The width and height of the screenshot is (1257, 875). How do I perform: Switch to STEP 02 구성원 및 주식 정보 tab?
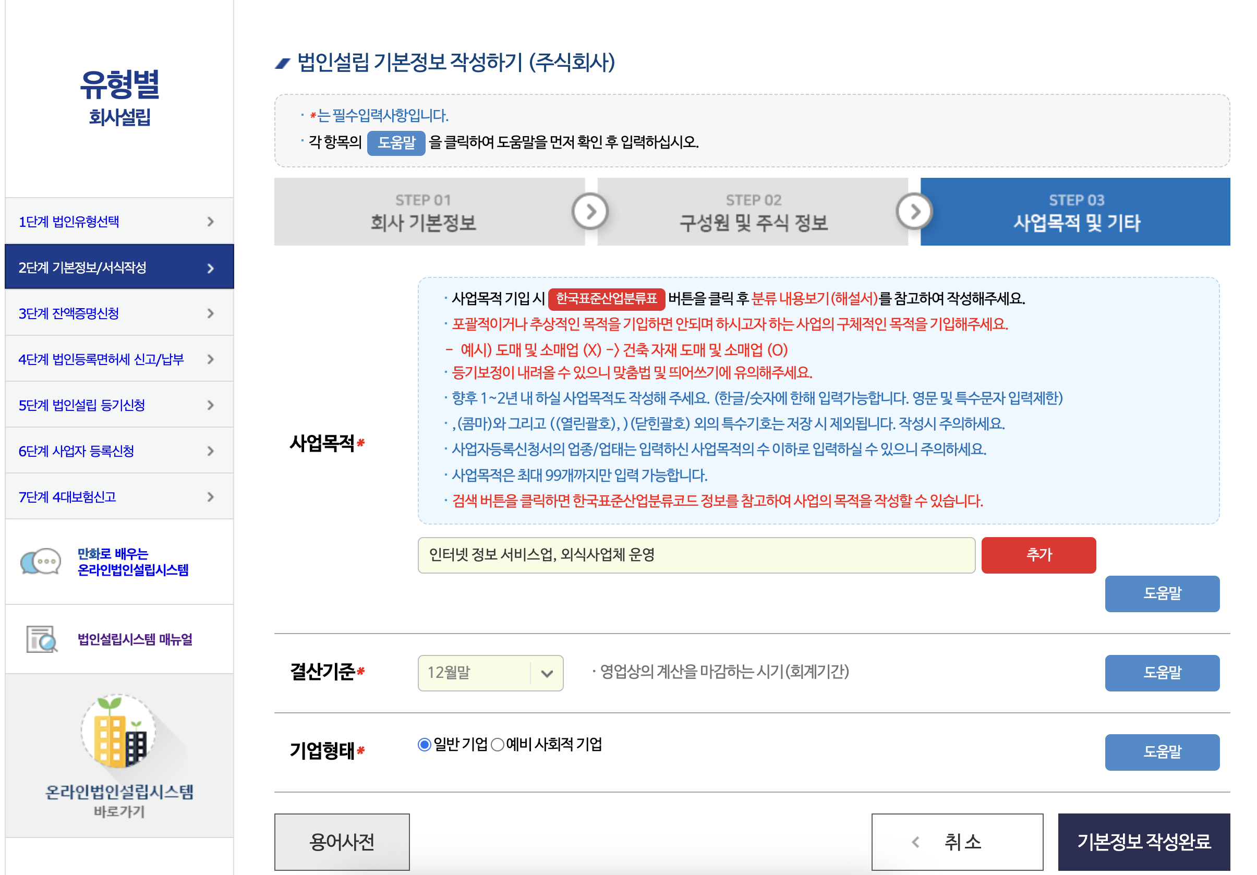click(753, 212)
